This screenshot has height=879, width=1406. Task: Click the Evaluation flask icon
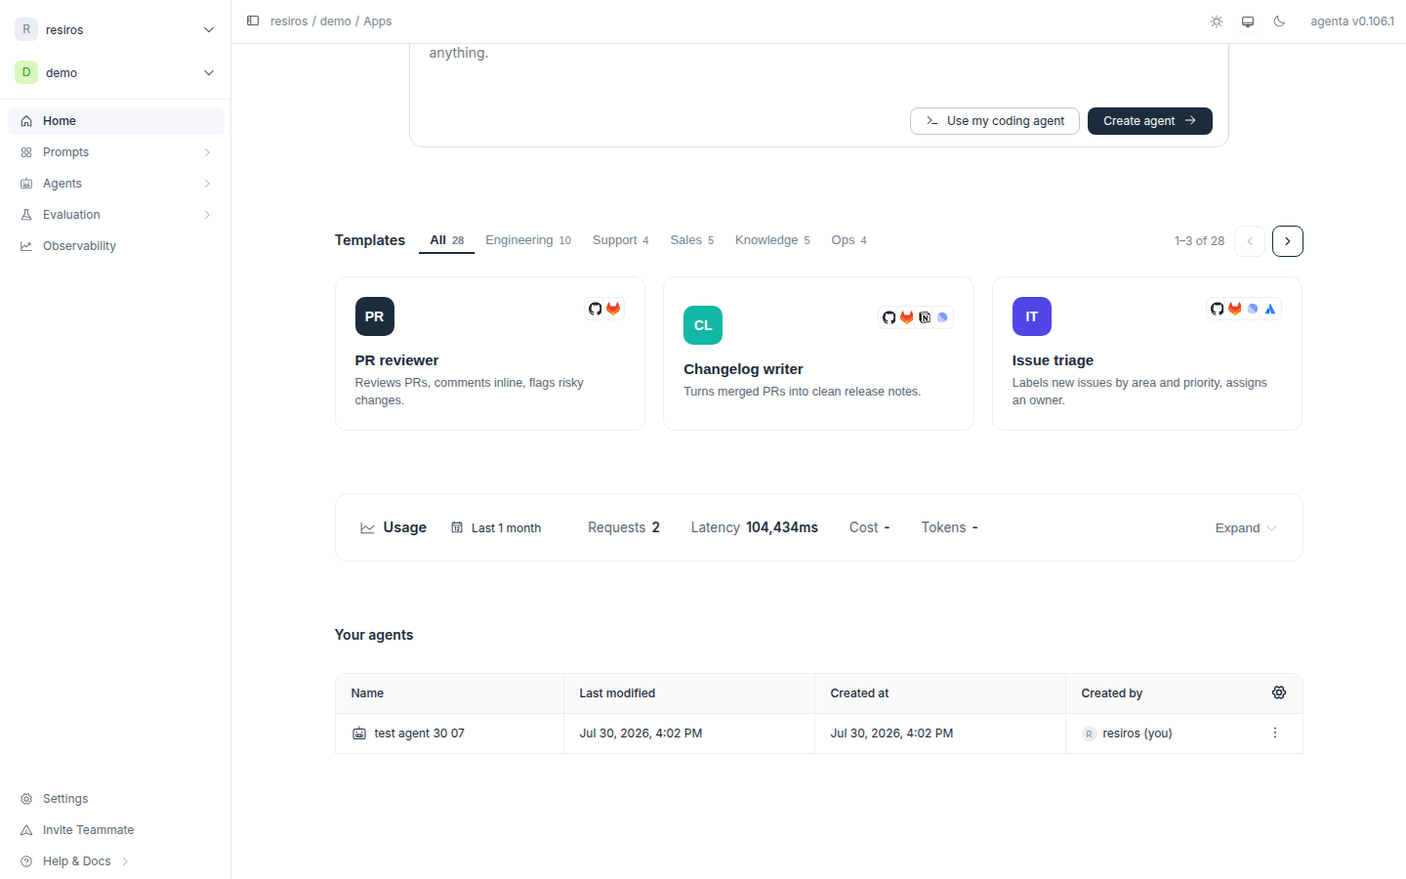click(x=26, y=215)
